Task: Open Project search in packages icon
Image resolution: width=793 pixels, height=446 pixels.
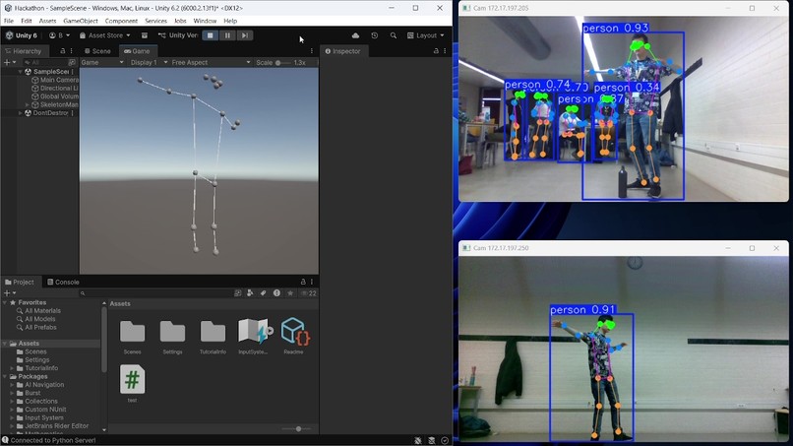Action: (238, 293)
